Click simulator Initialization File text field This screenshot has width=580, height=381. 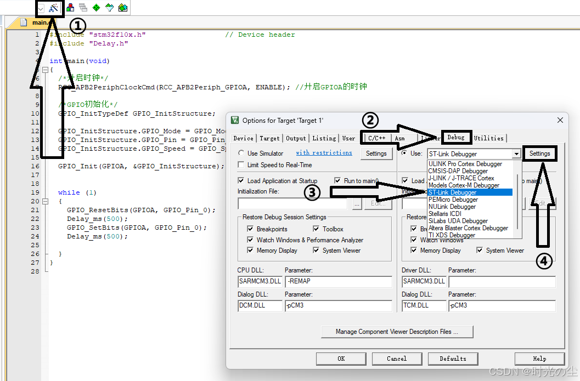[292, 203]
